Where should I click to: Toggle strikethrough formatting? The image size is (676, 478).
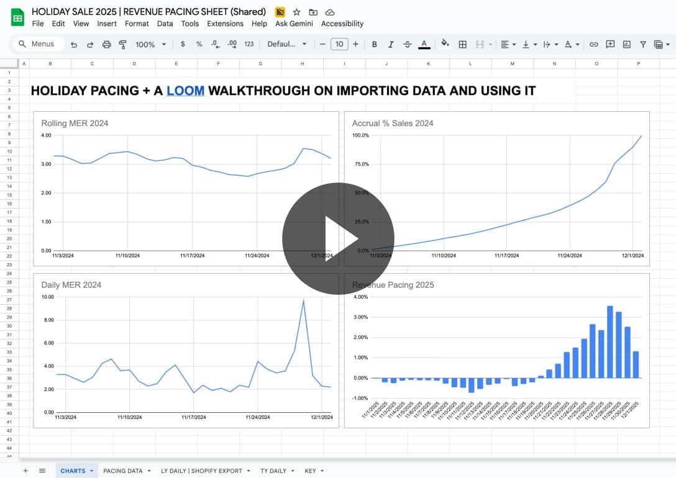tap(408, 44)
